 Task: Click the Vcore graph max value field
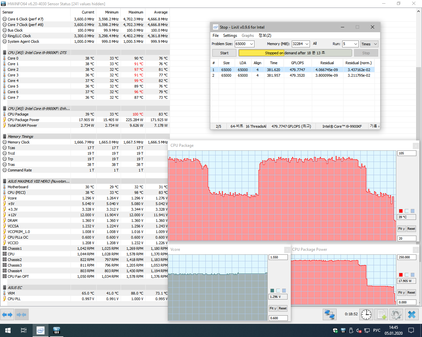coord(278,257)
